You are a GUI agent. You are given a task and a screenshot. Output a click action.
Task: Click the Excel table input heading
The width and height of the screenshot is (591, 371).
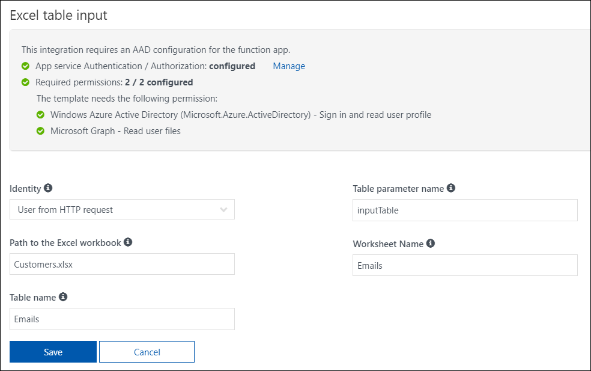point(59,16)
